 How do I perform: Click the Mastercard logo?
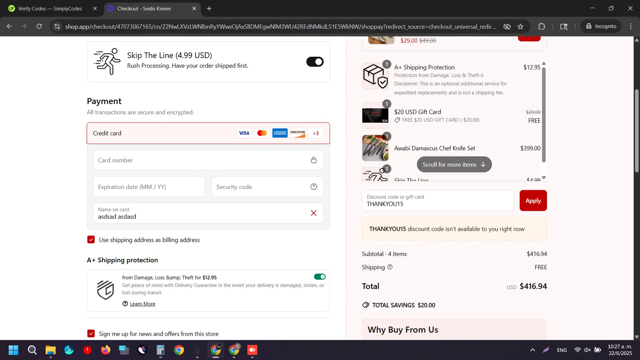[262, 133]
